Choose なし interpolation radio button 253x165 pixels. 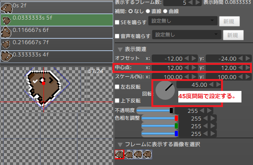pos(131,11)
